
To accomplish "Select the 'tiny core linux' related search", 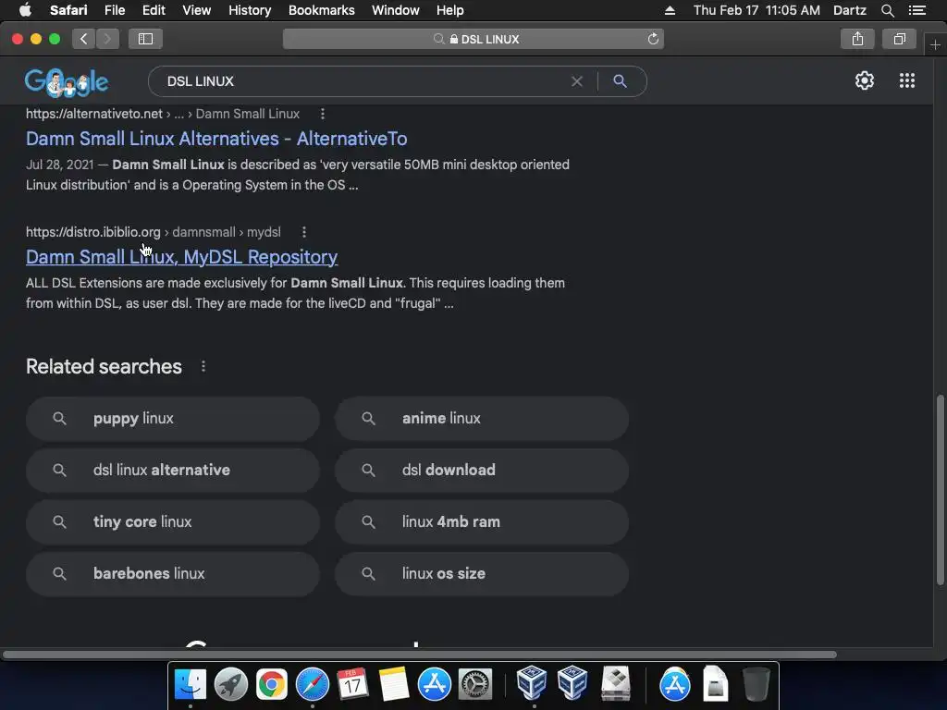I will (x=173, y=522).
